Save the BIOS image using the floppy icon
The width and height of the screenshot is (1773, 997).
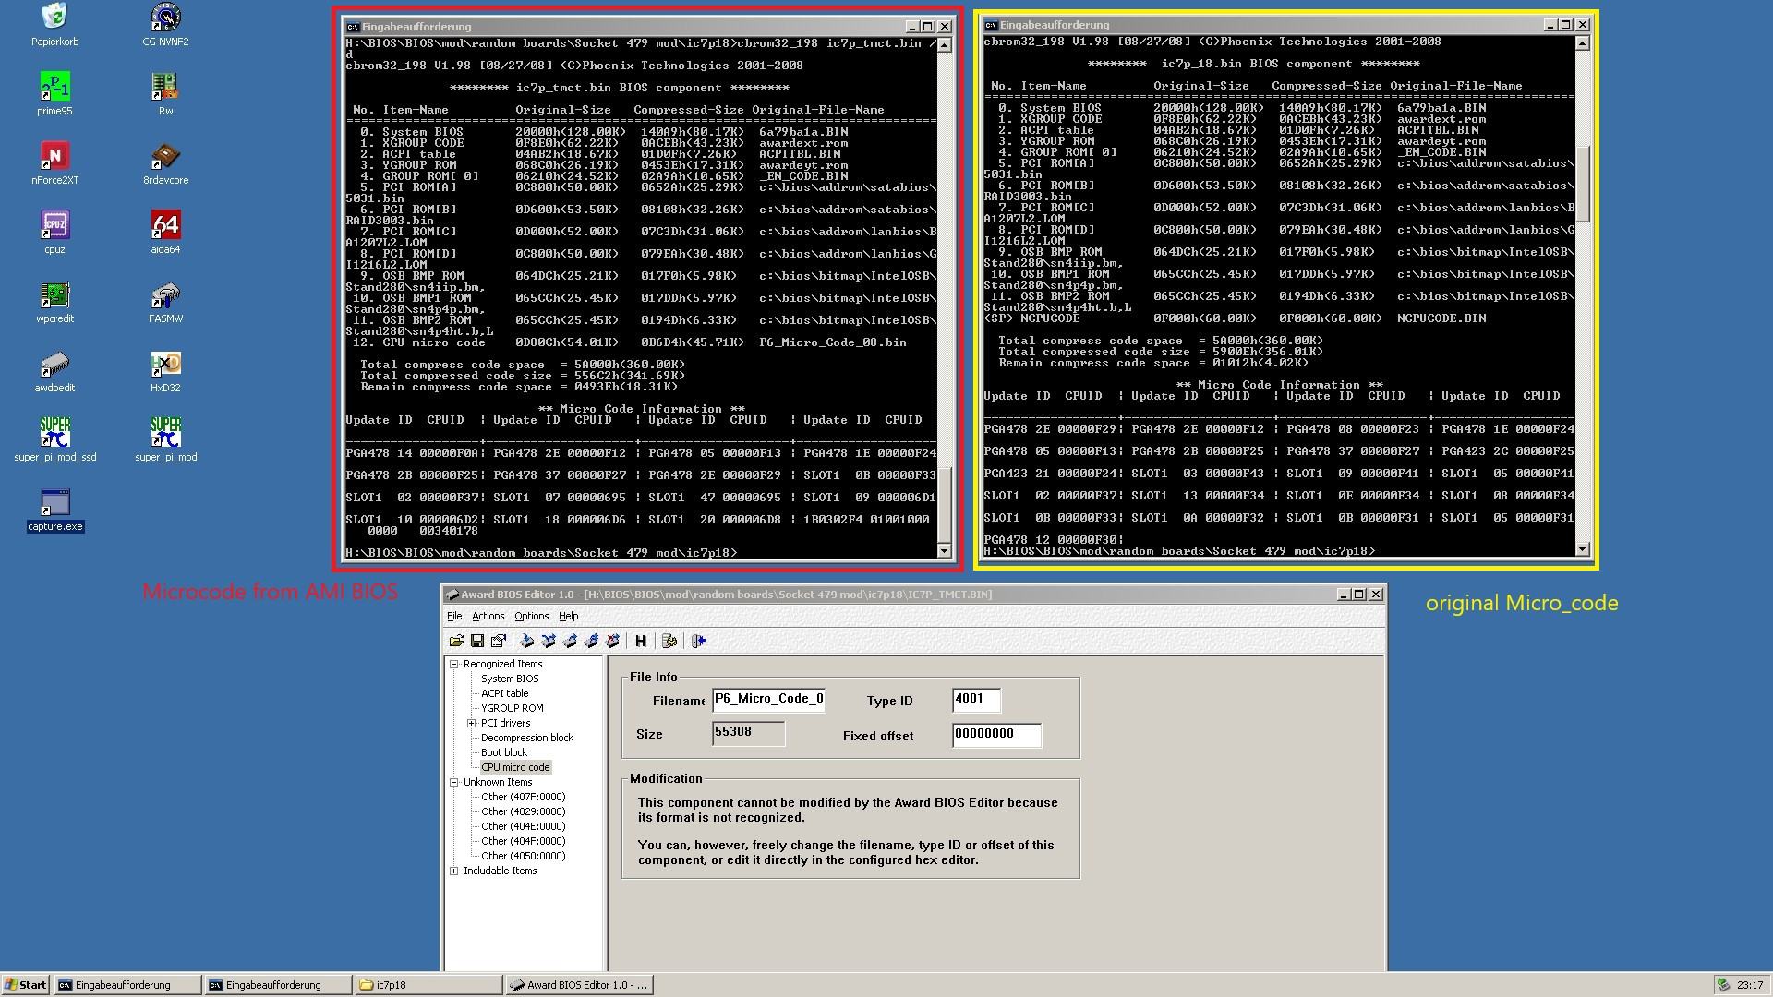[x=477, y=641]
